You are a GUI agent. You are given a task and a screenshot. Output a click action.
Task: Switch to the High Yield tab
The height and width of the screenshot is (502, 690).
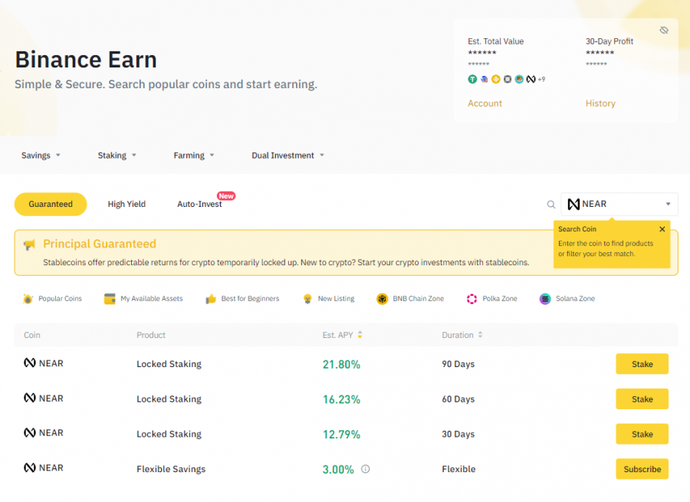pyautogui.click(x=127, y=204)
